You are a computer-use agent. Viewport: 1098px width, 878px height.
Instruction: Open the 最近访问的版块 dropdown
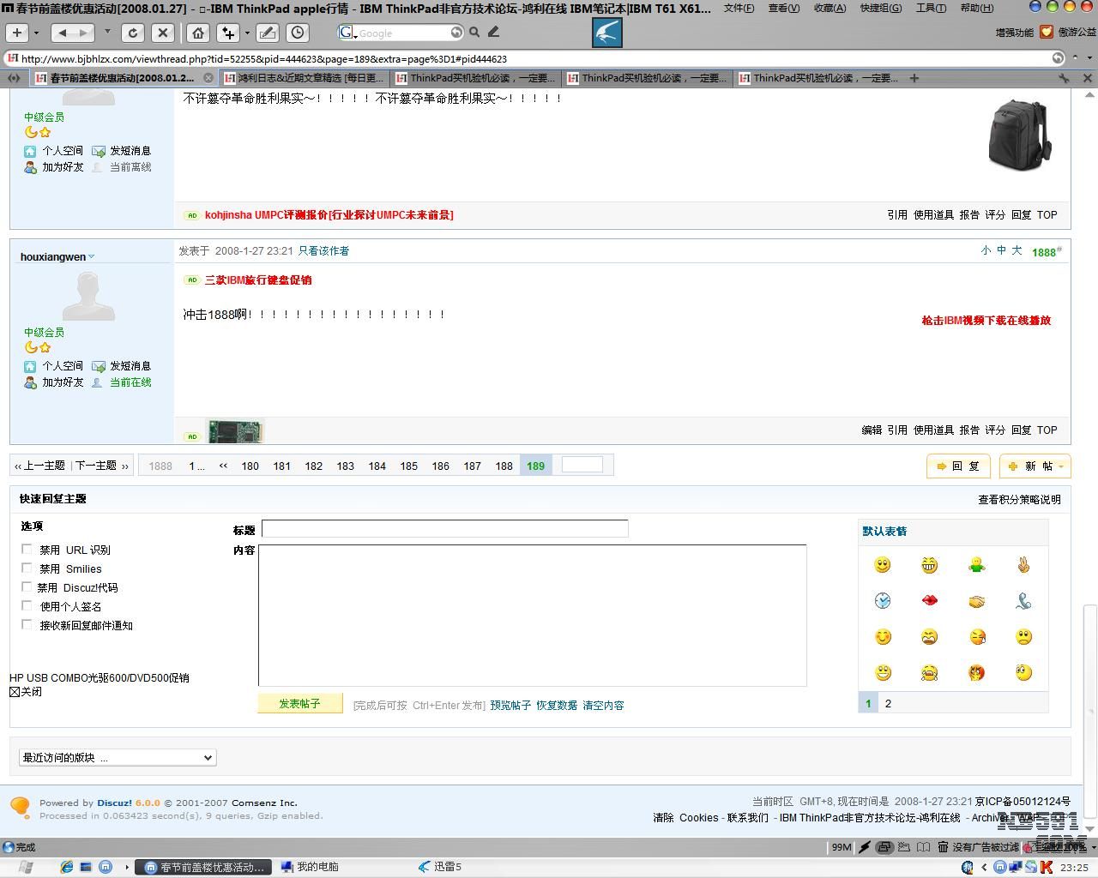coord(118,757)
